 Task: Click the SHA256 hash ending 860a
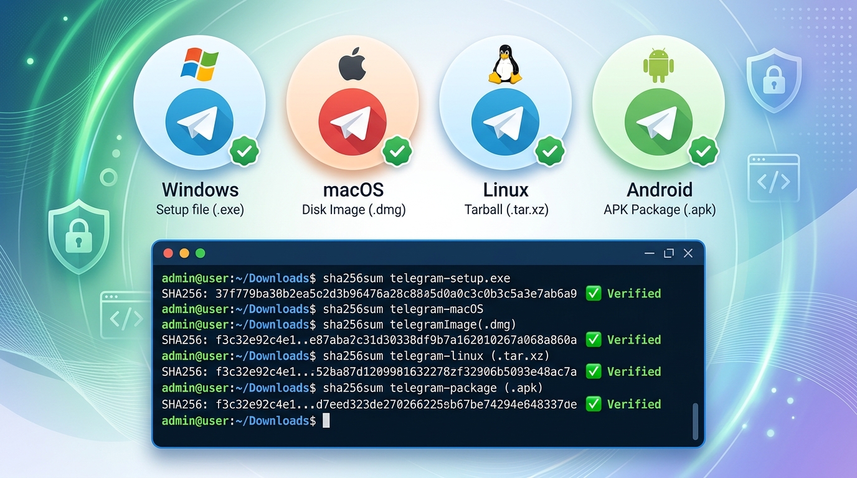[x=396, y=339]
